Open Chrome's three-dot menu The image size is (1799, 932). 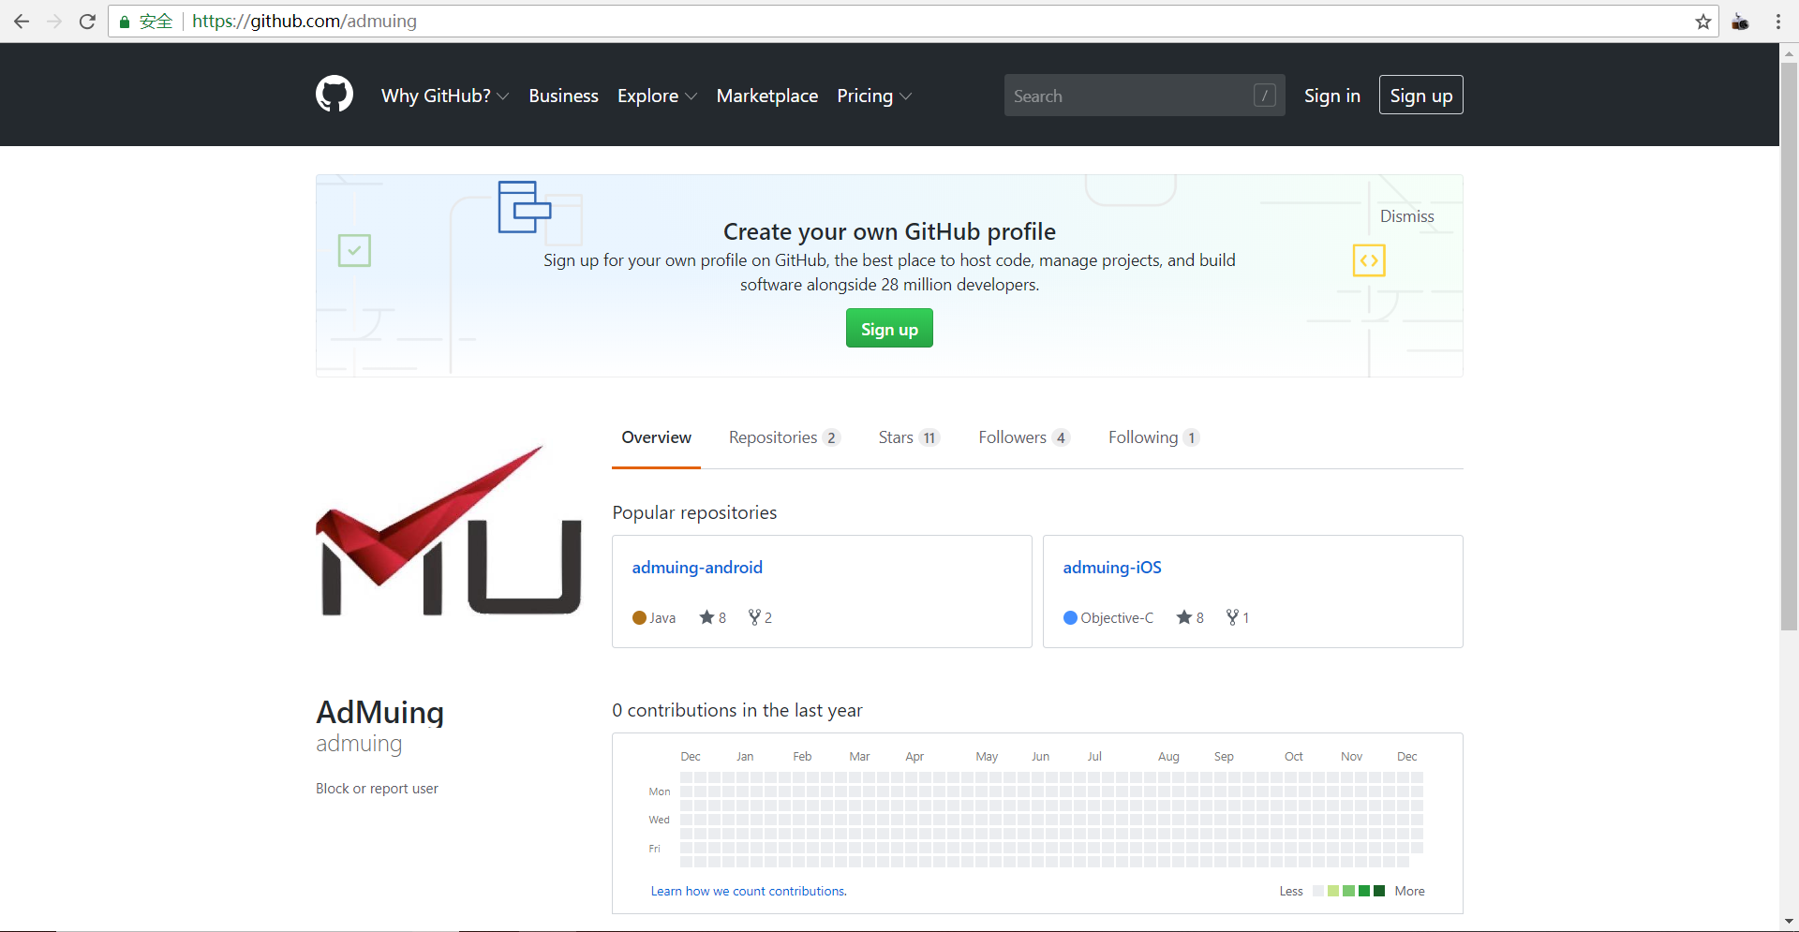(1777, 22)
